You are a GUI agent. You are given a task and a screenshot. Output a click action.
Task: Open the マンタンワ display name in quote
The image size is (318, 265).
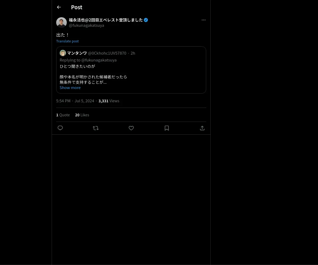click(77, 53)
